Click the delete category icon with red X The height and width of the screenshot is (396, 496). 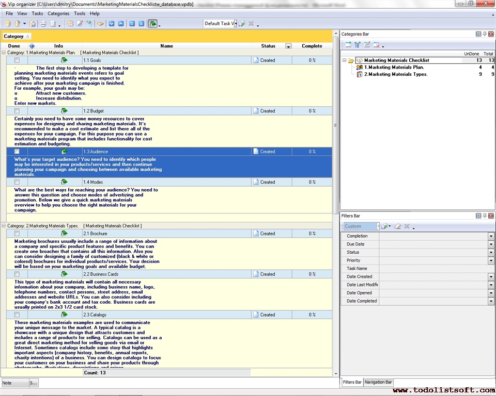tap(377, 45)
